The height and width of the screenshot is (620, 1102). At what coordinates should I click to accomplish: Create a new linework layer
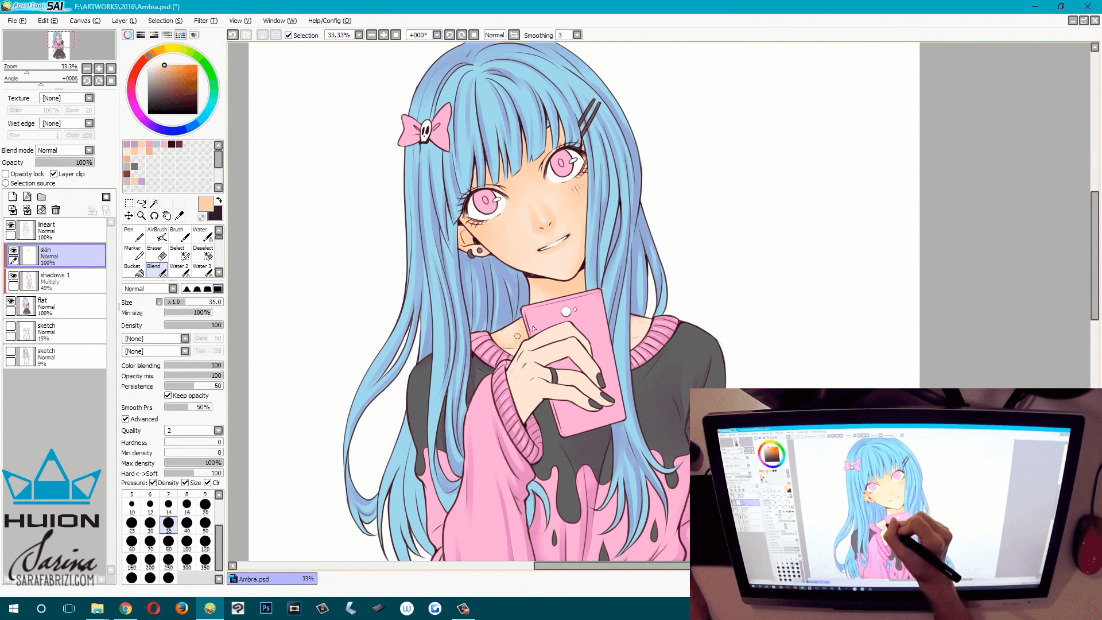click(27, 197)
